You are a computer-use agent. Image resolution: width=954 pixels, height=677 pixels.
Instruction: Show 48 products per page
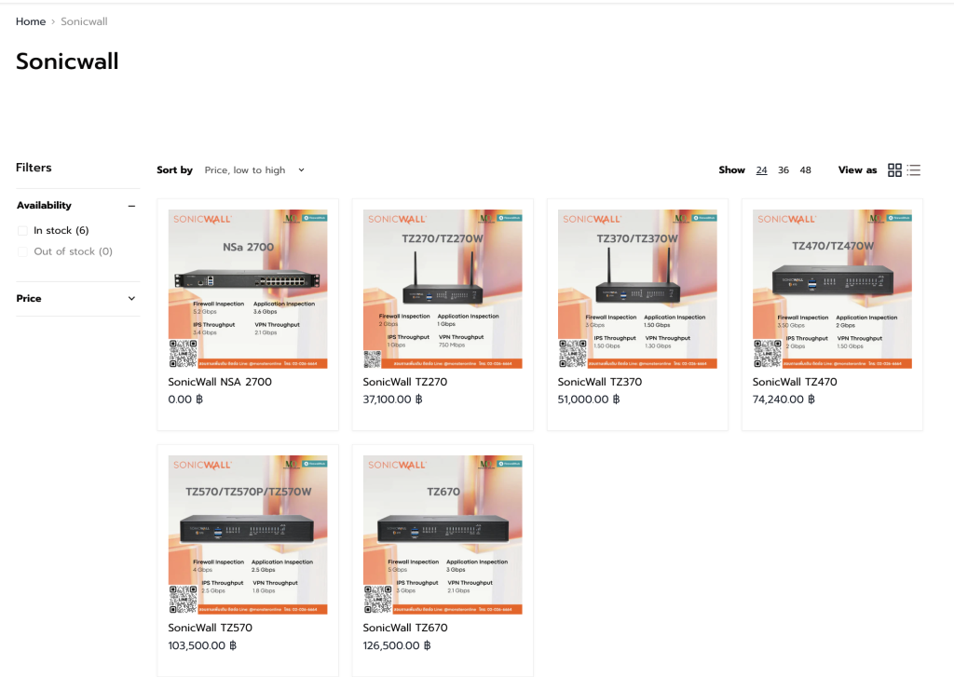(x=805, y=170)
